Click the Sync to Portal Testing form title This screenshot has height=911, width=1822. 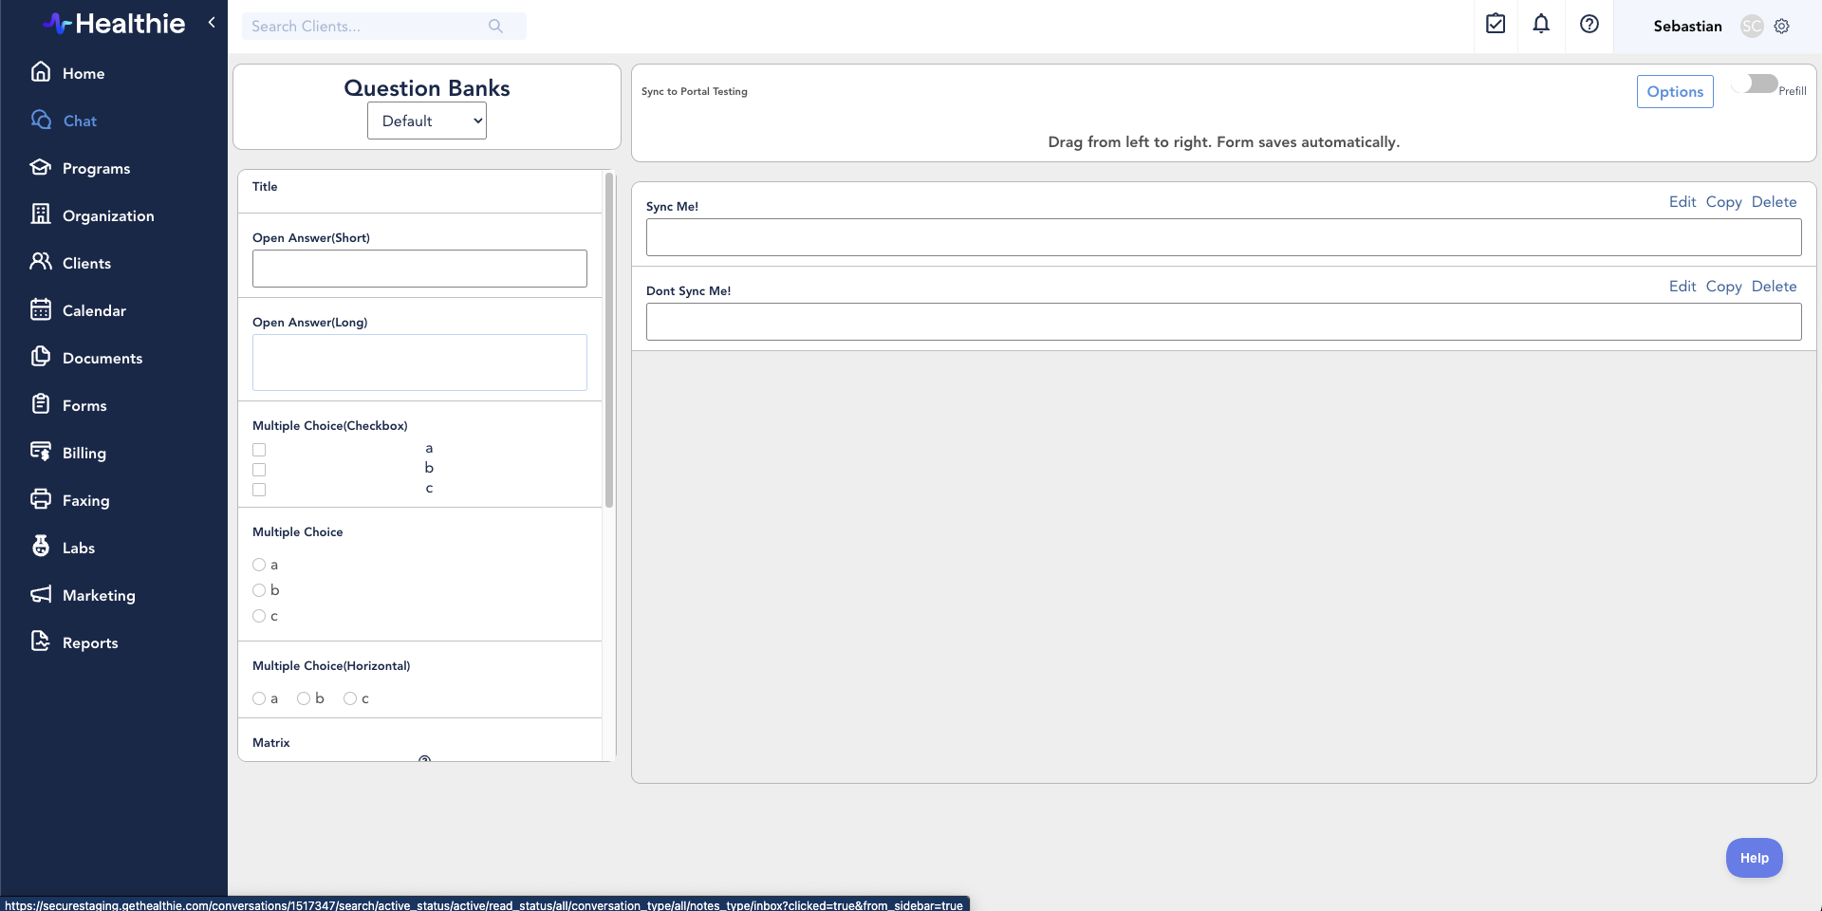pyautogui.click(x=694, y=92)
